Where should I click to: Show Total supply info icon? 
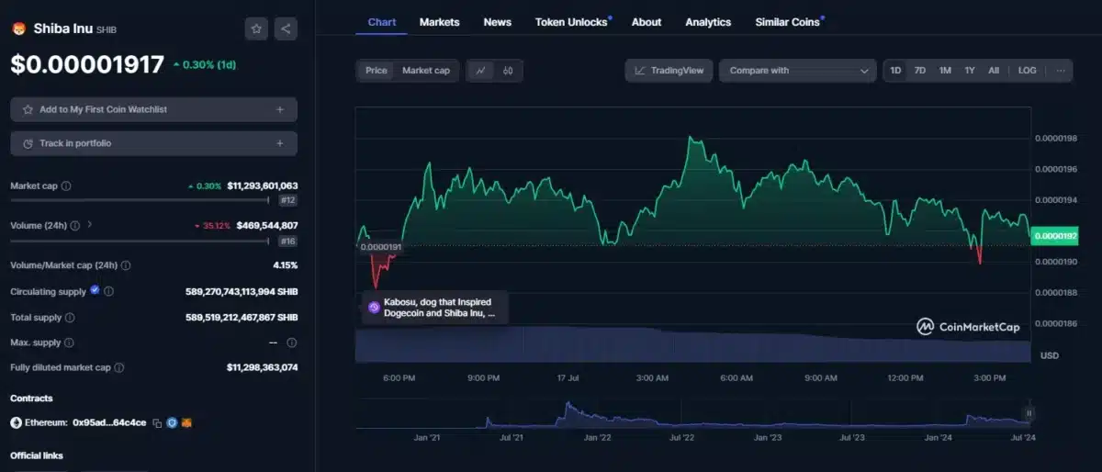point(70,317)
